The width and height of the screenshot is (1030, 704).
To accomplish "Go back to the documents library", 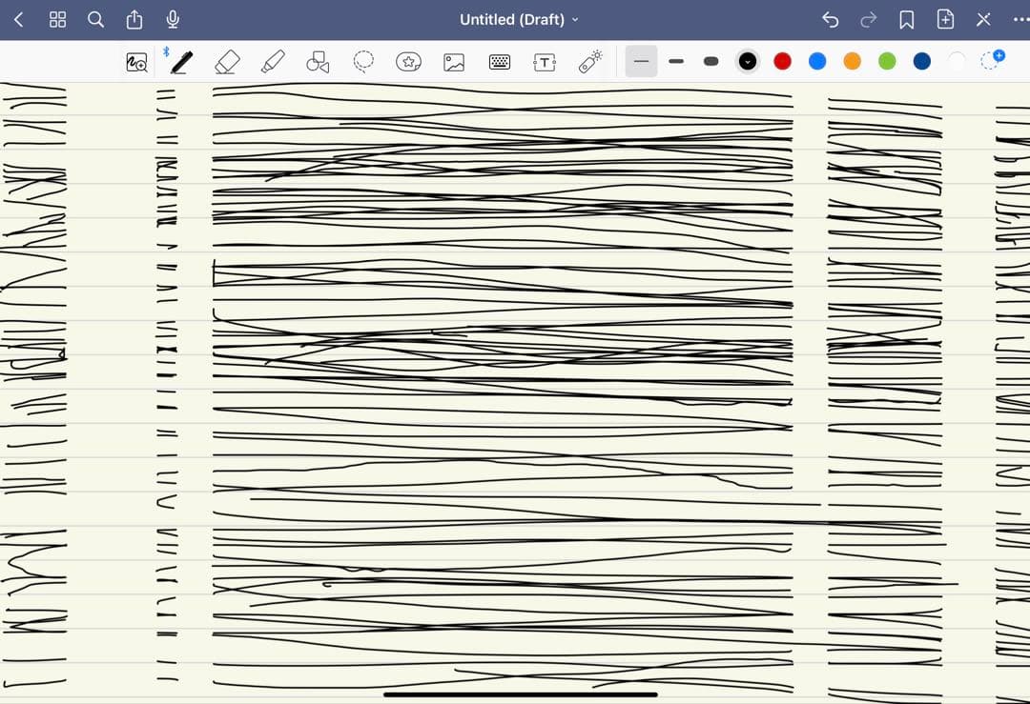I will coord(18,19).
